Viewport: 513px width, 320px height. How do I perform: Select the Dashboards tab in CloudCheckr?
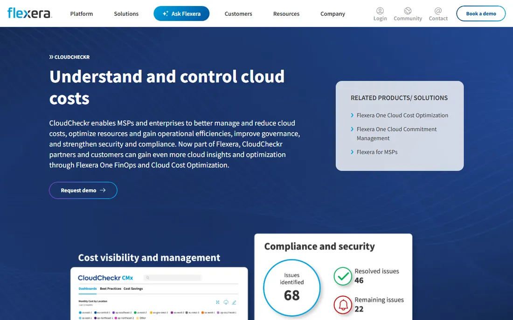(88, 289)
